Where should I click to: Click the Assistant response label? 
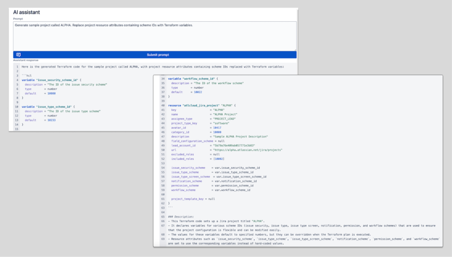click(x=25, y=60)
